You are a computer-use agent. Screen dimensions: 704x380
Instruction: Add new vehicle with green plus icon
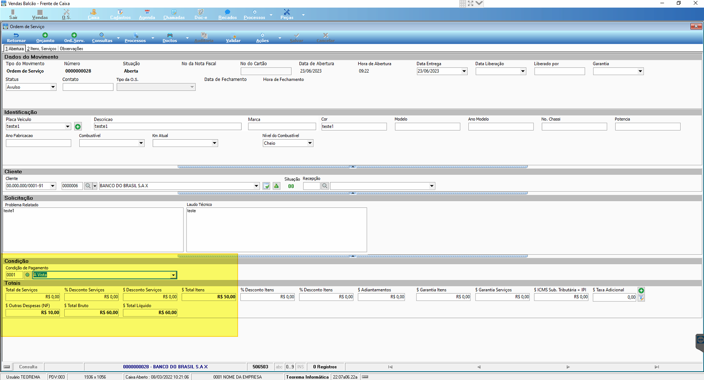[78, 127]
